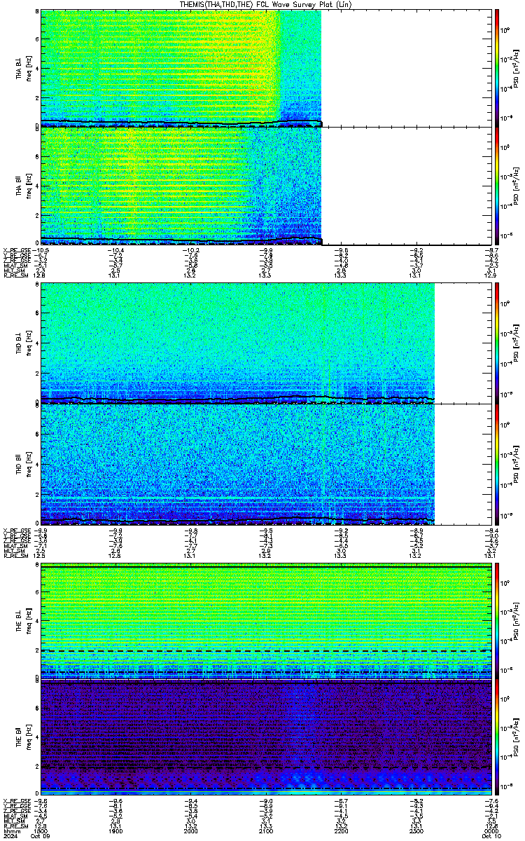525x841 pixels.
Task: Click the 'Oct 10' date label
Action: [490, 837]
